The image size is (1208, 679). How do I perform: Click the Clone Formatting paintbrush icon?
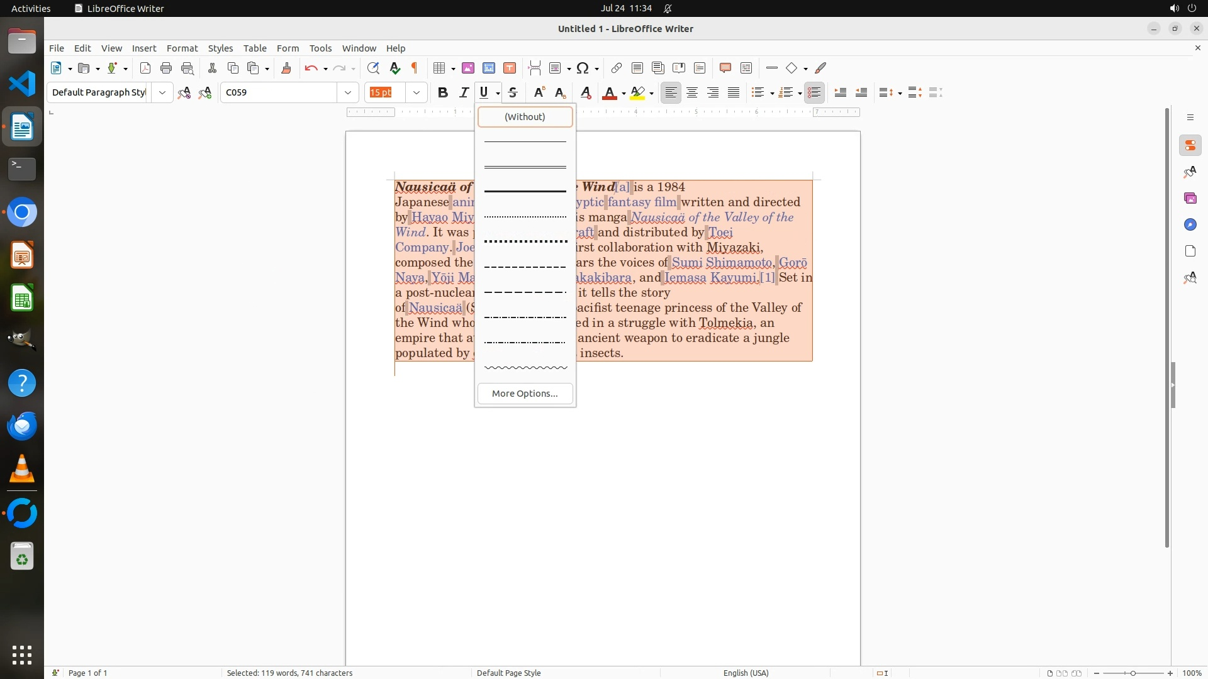[286, 68]
